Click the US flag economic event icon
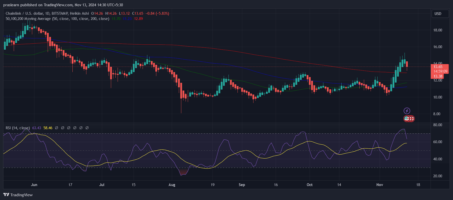This screenshot has width=453, height=200. pyautogui.click(x=407, y=119)
